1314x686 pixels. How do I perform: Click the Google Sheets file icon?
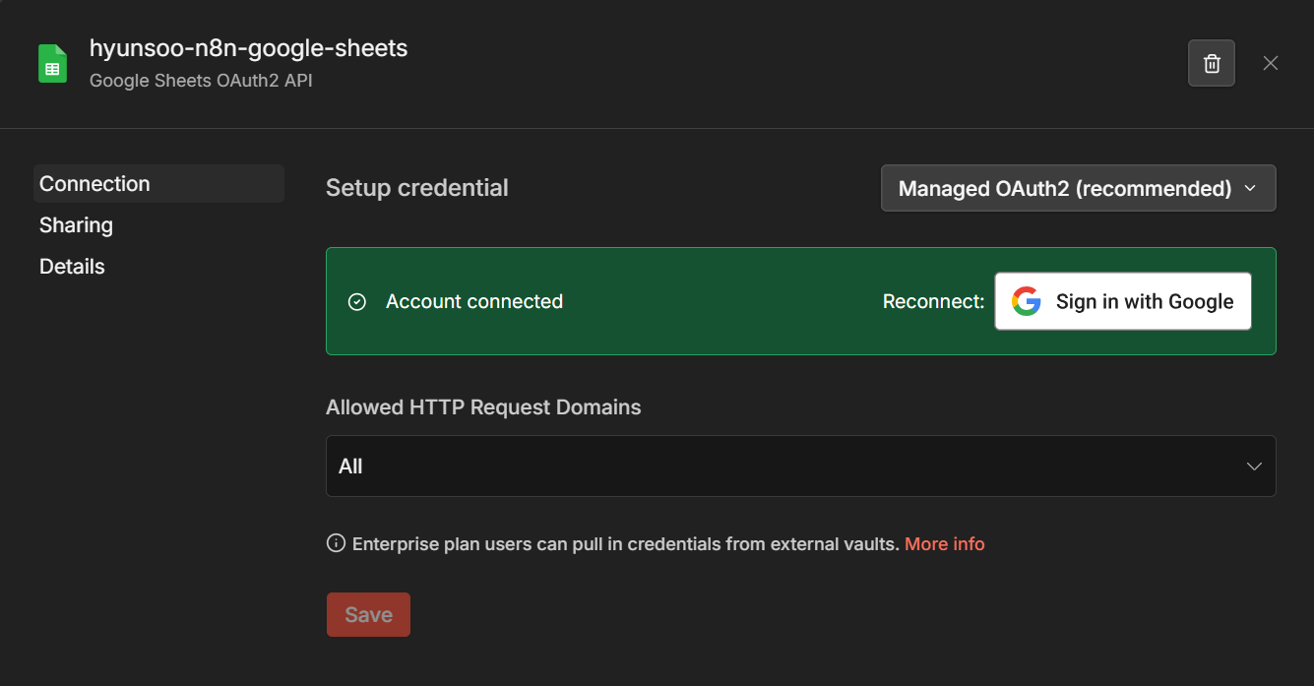(x=52, y=63)
